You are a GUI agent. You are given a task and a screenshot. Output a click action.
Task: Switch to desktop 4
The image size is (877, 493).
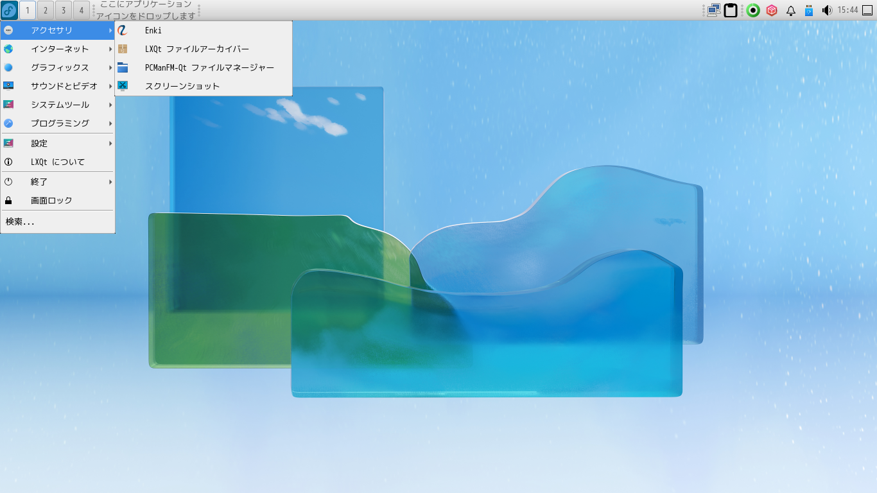(x=82, y=10)
